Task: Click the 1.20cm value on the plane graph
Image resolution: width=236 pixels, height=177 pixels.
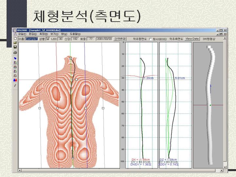Action: pos(148,78)
